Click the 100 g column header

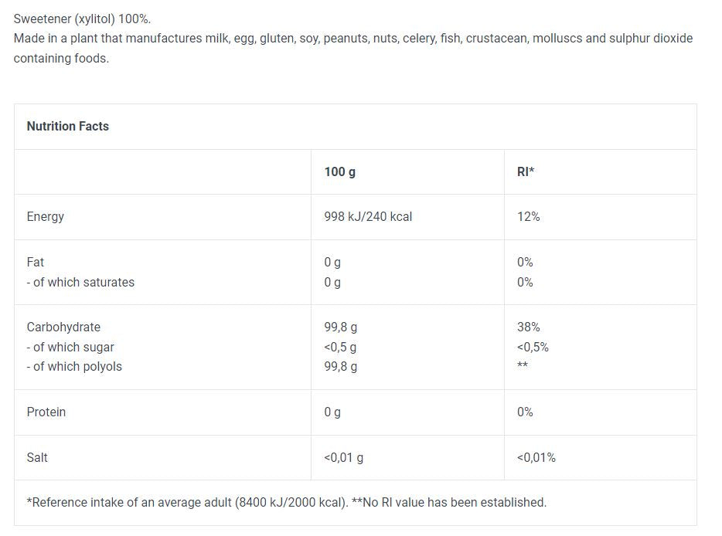point(339,171)
